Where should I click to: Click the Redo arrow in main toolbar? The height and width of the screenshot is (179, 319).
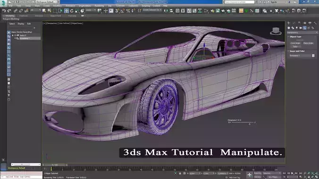pyautogui.click(x=9, y=11)
